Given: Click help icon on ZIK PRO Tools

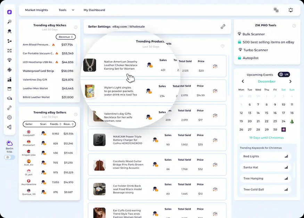Looking at the screenshot, I should pos(294,26).
